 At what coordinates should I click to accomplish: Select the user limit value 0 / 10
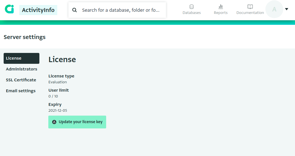(x=53, y=96)
